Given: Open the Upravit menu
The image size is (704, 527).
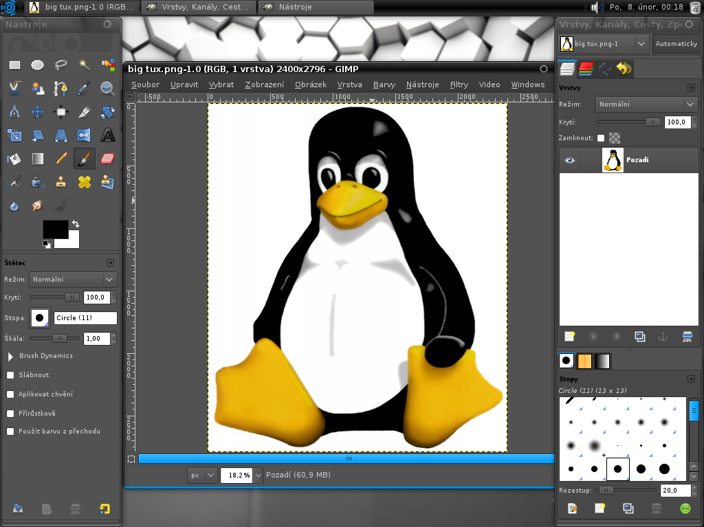Looking at the screenshot, I should click(184, 85).
